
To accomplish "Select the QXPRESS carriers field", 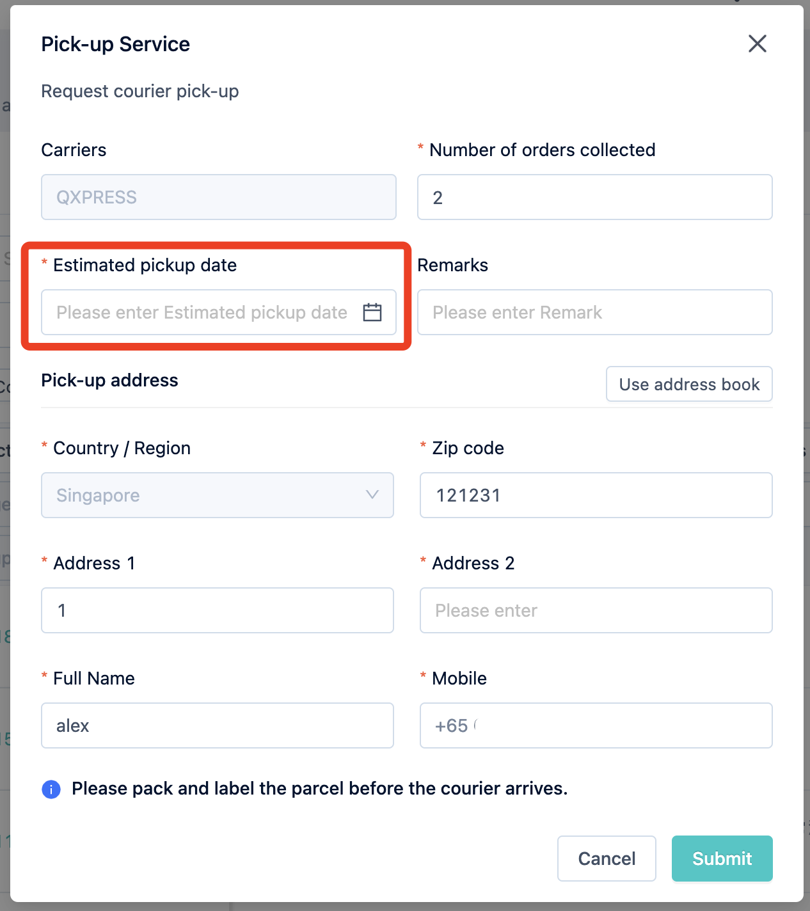I will tap(219, 197).
